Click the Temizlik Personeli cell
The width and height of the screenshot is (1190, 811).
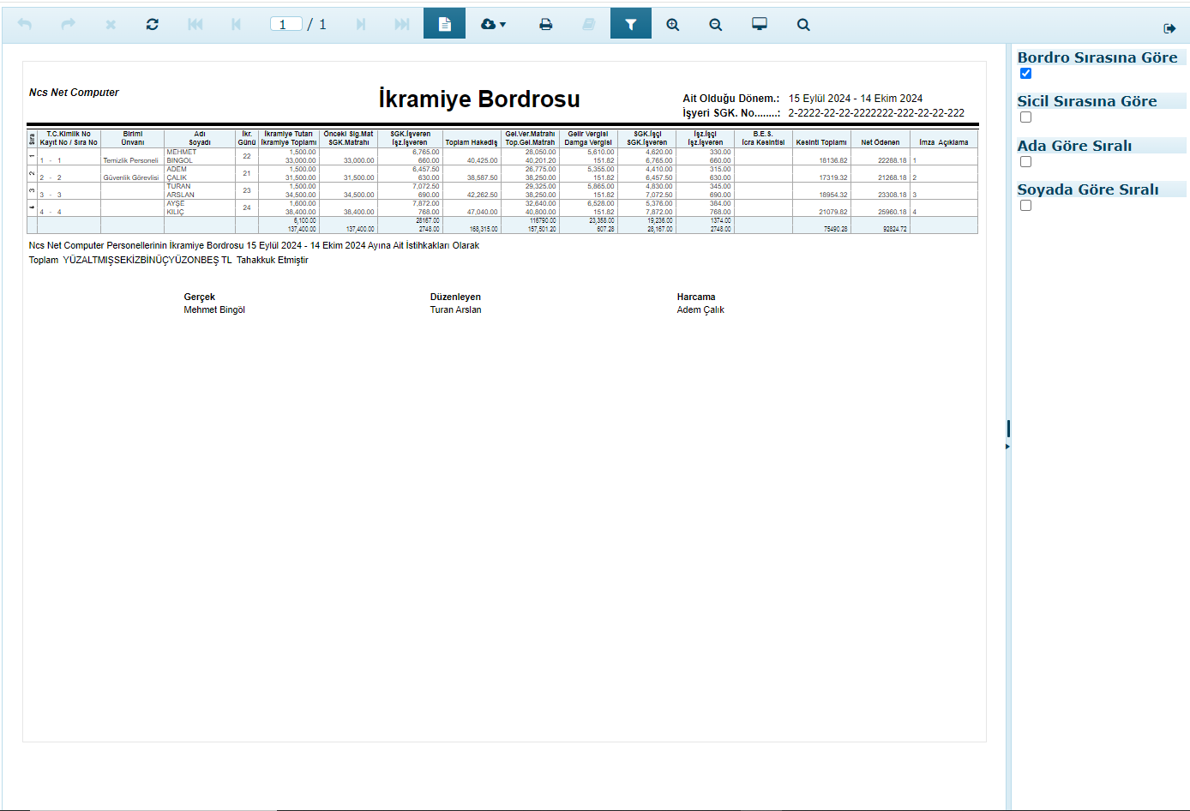point(130,160)
